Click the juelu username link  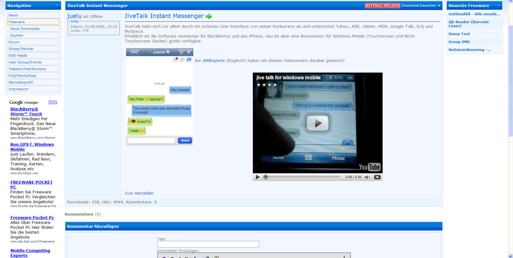click(75, 16)
